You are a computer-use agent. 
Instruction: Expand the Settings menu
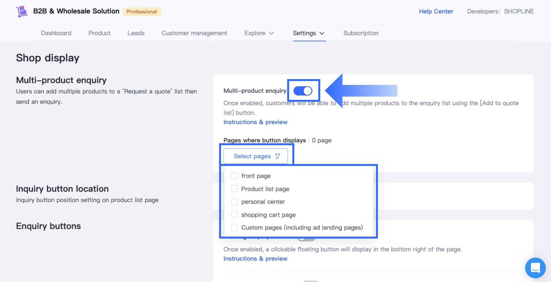(x=304, y=33)
